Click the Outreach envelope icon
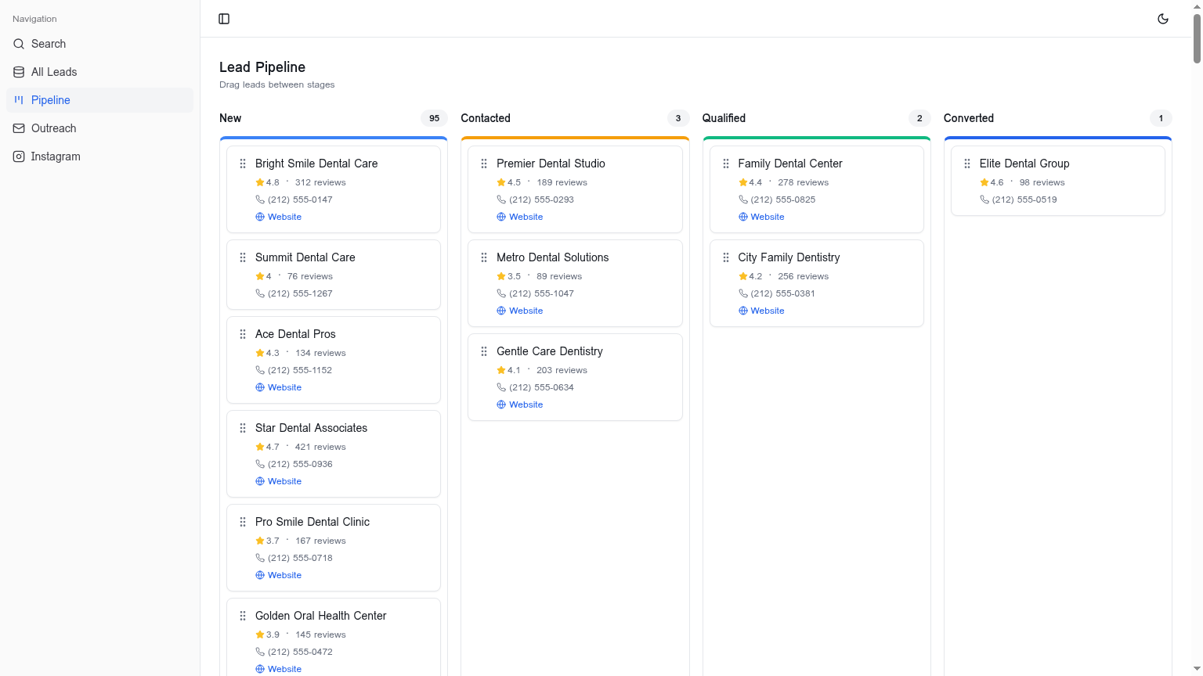This screenshot has width=1203, height=676. 19,128
